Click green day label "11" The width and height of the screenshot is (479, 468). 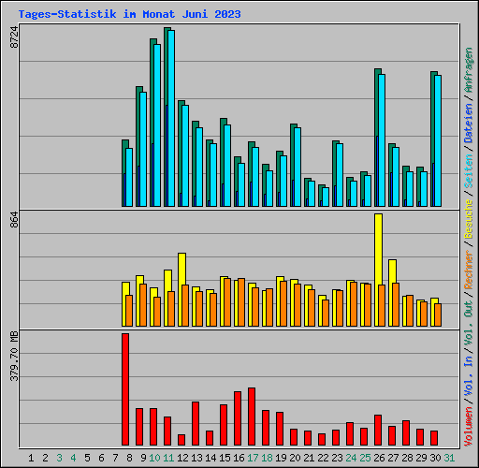(168, 458)
